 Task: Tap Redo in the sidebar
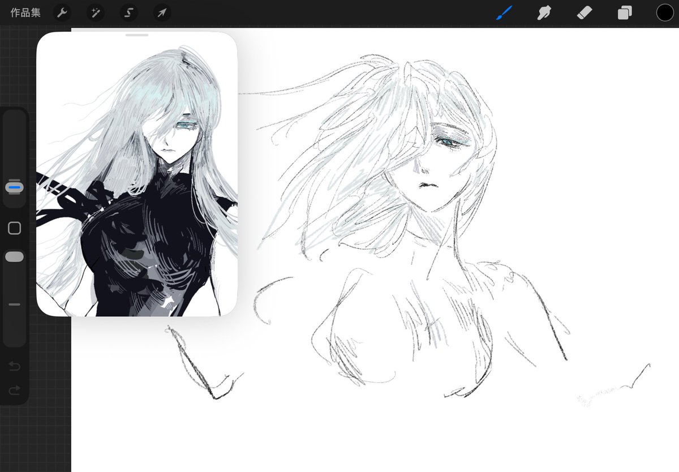tap(14, 390)
